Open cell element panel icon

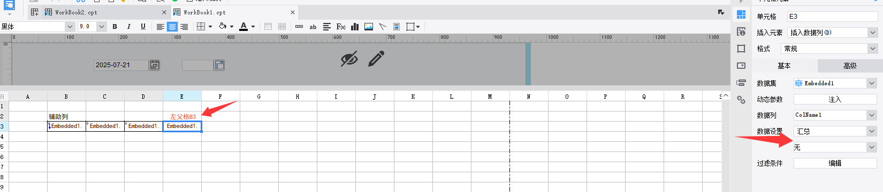(x=741, y=14)
